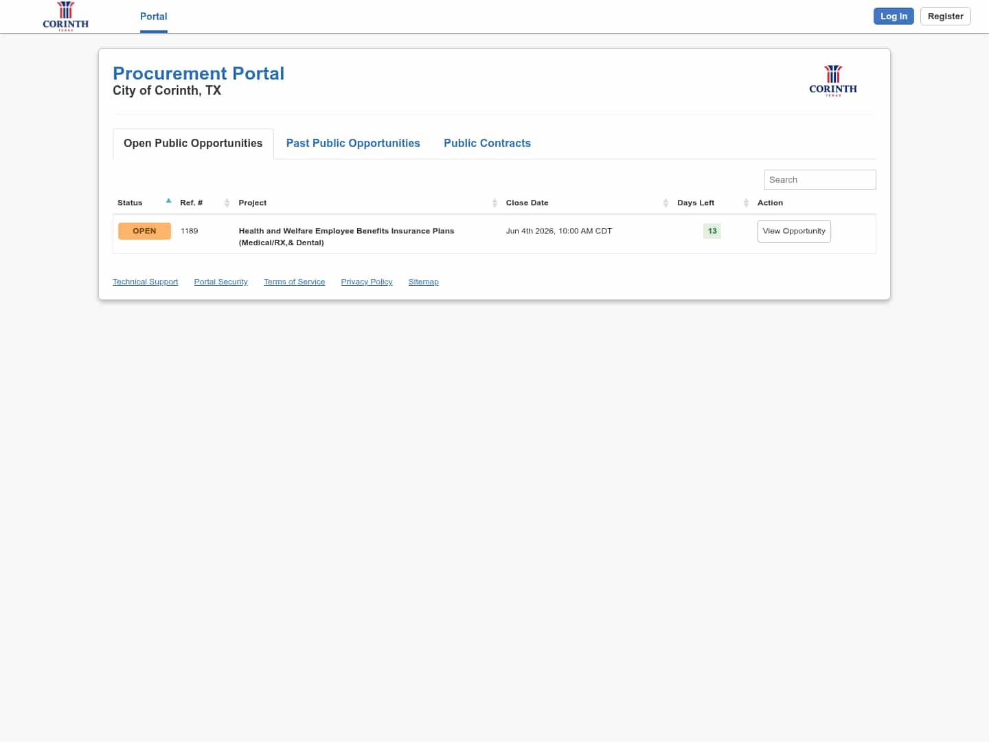The image size is (989, 742).
Task: Click the Log In button
Action: [x=894, y=16]
